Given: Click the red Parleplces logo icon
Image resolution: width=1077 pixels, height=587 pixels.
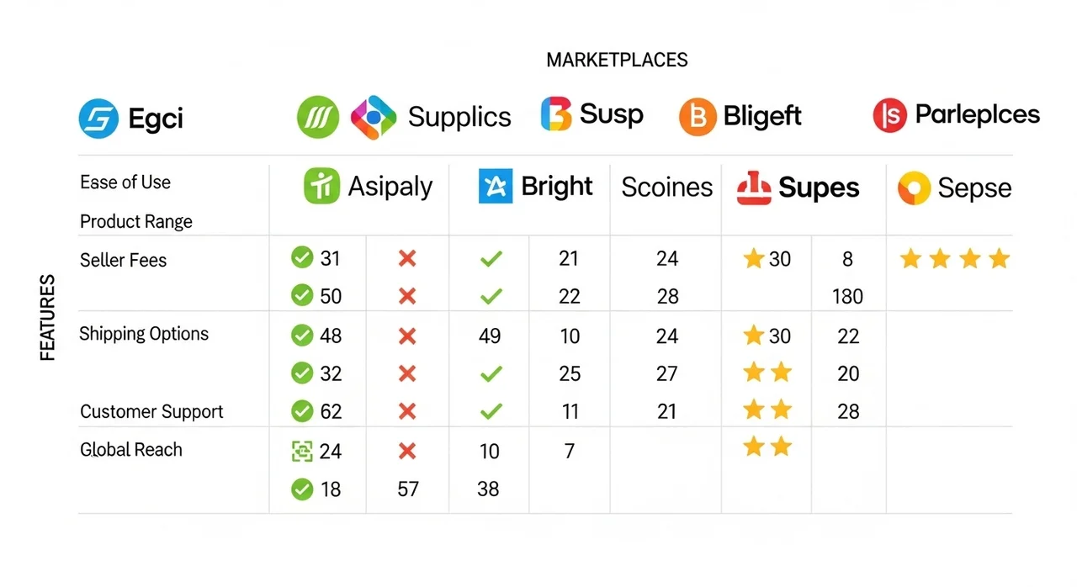Looking at the screenshot, I should click(x=889, y=115).
